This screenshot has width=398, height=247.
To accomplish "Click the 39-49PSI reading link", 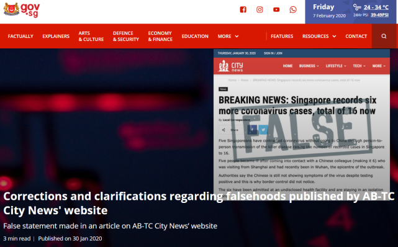I will [x=379, y=15].
